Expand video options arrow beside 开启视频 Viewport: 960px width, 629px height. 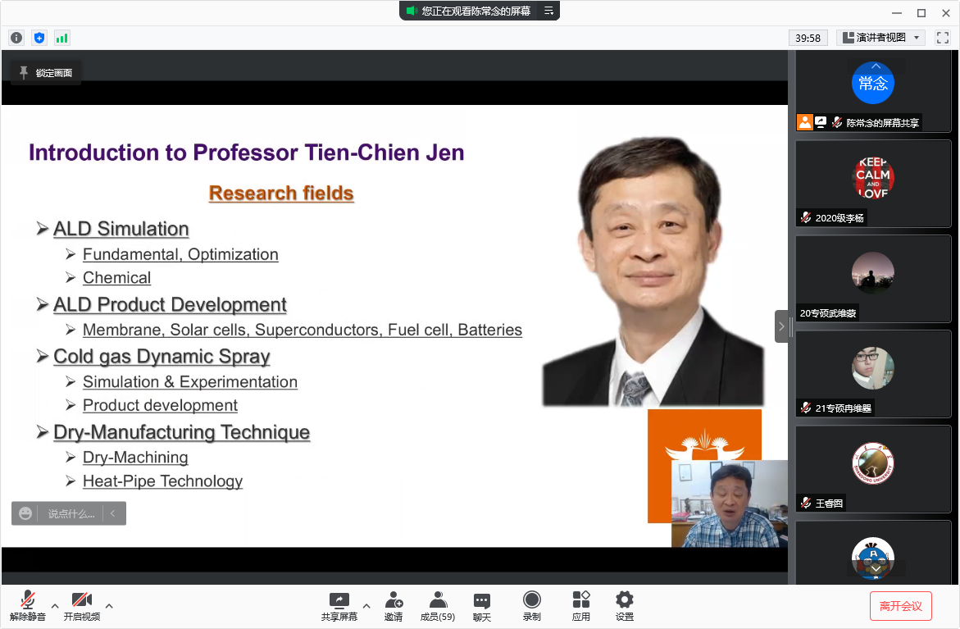coord(109,606)
